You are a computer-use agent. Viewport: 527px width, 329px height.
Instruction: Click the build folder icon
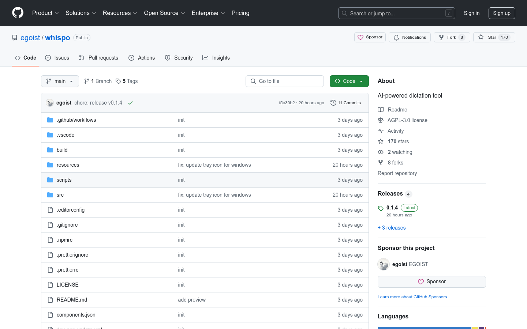click(x=50, y=150)
